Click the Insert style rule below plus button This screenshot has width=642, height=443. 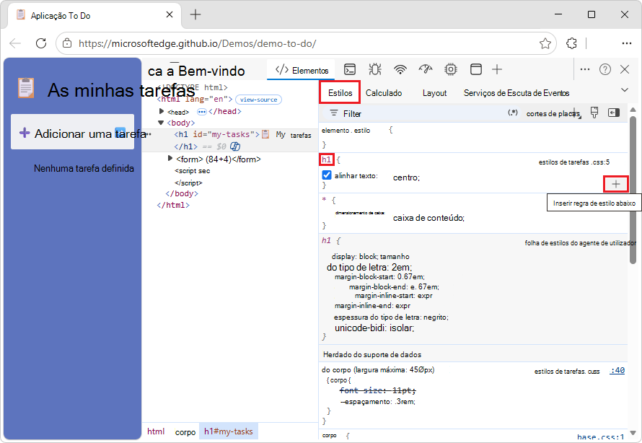pyautogui.click(x=616, y=184)
